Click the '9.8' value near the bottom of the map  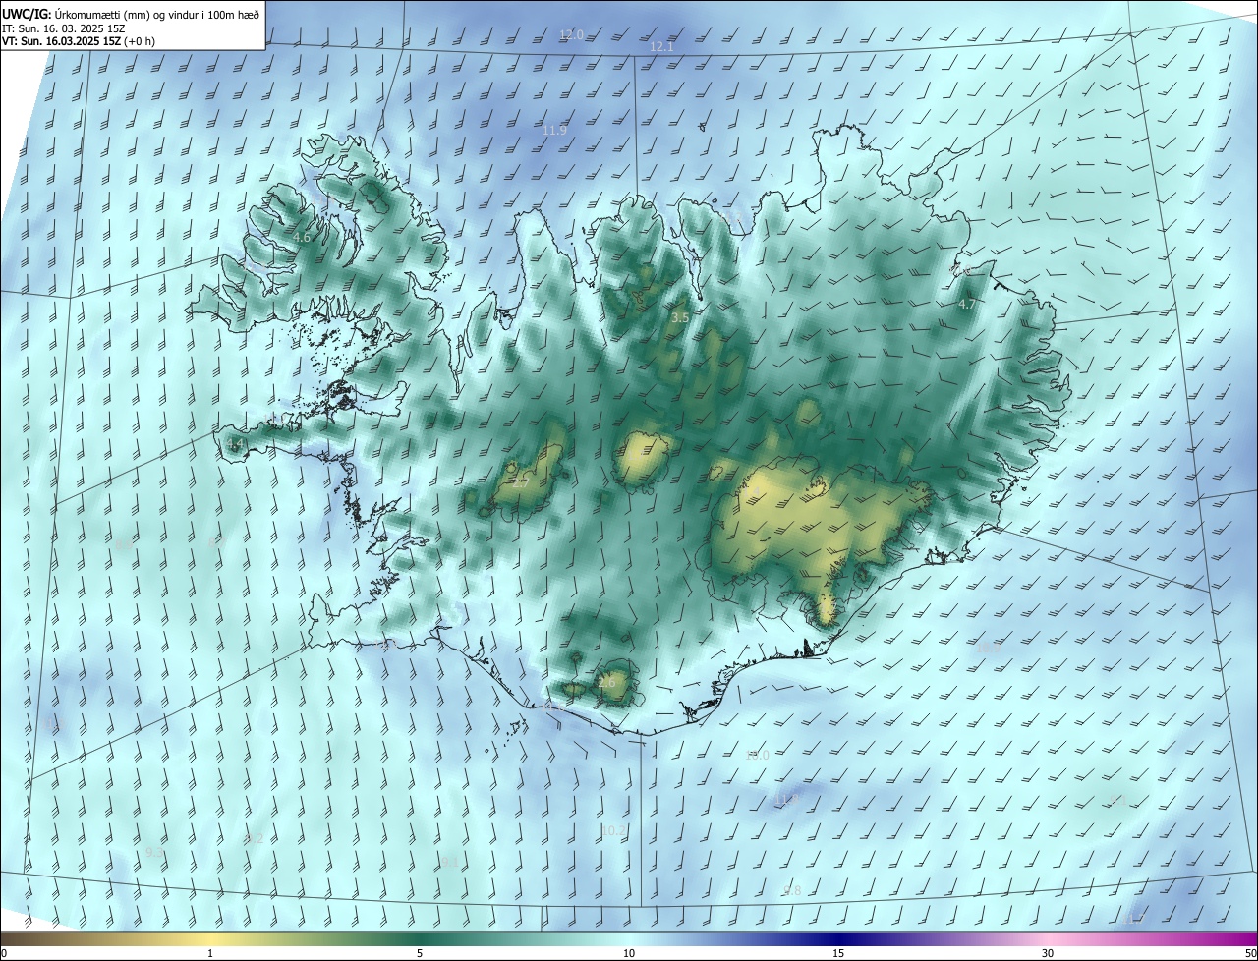pos(792,891)
